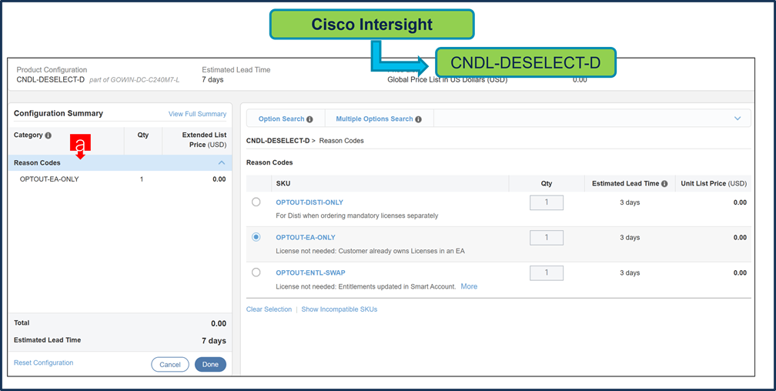Viewport: 776px width, 391px height.
Task: Select the OPTOUT-EA-ONLY radio button
Action: coord(256,237)
